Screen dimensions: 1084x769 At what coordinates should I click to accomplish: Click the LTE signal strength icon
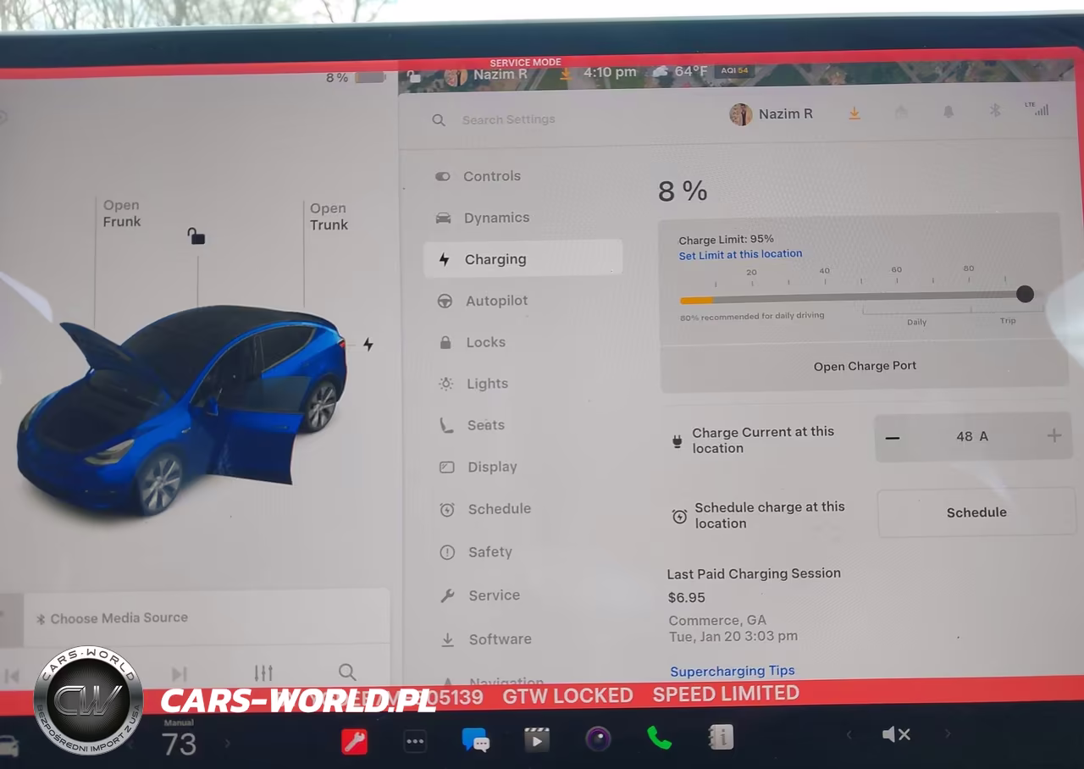pyautogui.click(x=1037, y=109)
